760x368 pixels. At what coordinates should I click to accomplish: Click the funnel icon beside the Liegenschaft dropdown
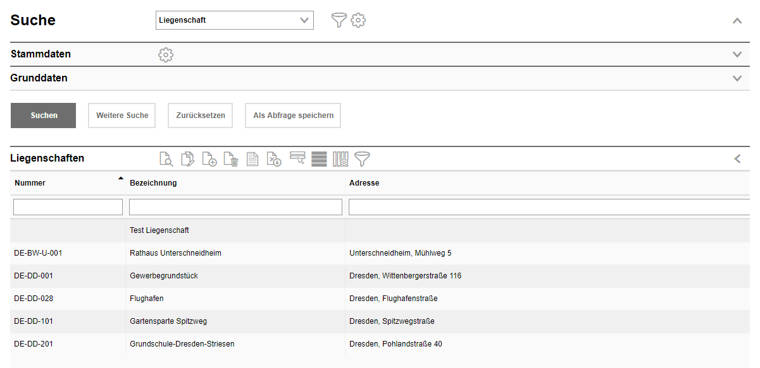click(339, 20)
